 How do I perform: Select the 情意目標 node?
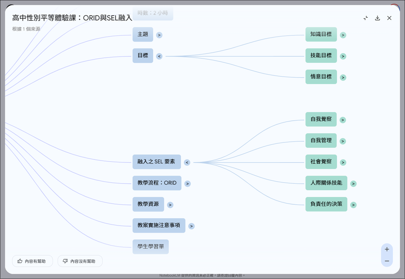tap(321, 77)
